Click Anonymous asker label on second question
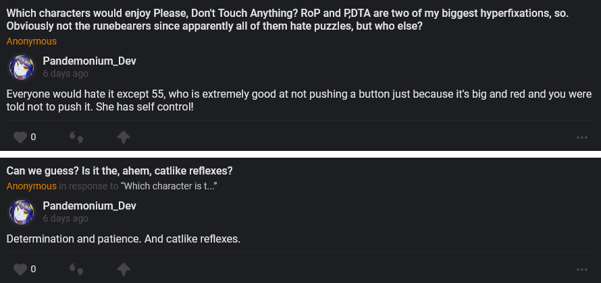Viewport: 601px width, 283px height. click(x=32, y=186)
